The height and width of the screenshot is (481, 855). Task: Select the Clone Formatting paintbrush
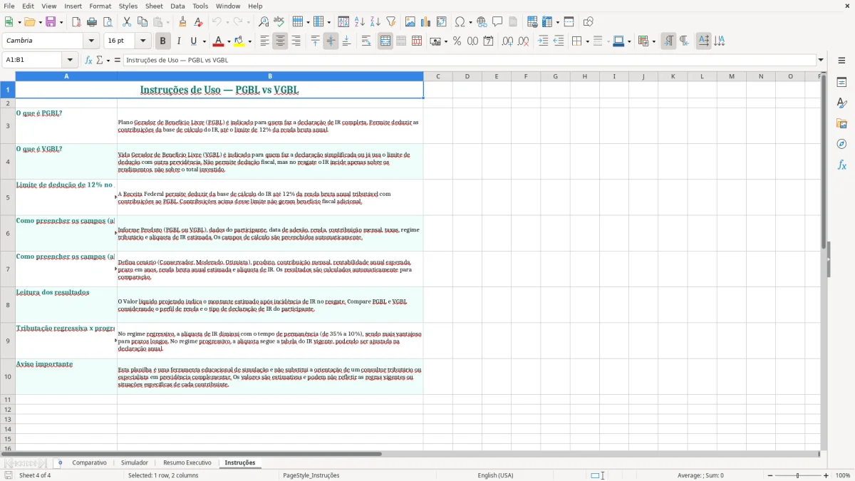pos(182,22)
